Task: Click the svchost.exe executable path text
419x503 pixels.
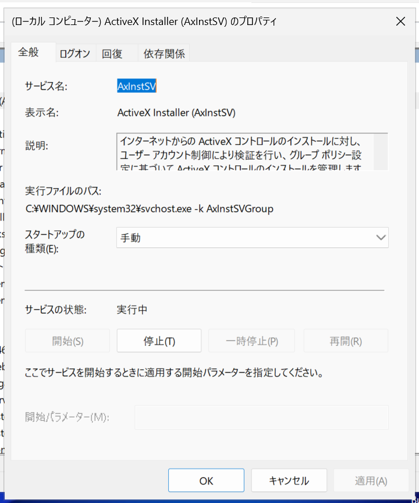Action: click(149, 208)
